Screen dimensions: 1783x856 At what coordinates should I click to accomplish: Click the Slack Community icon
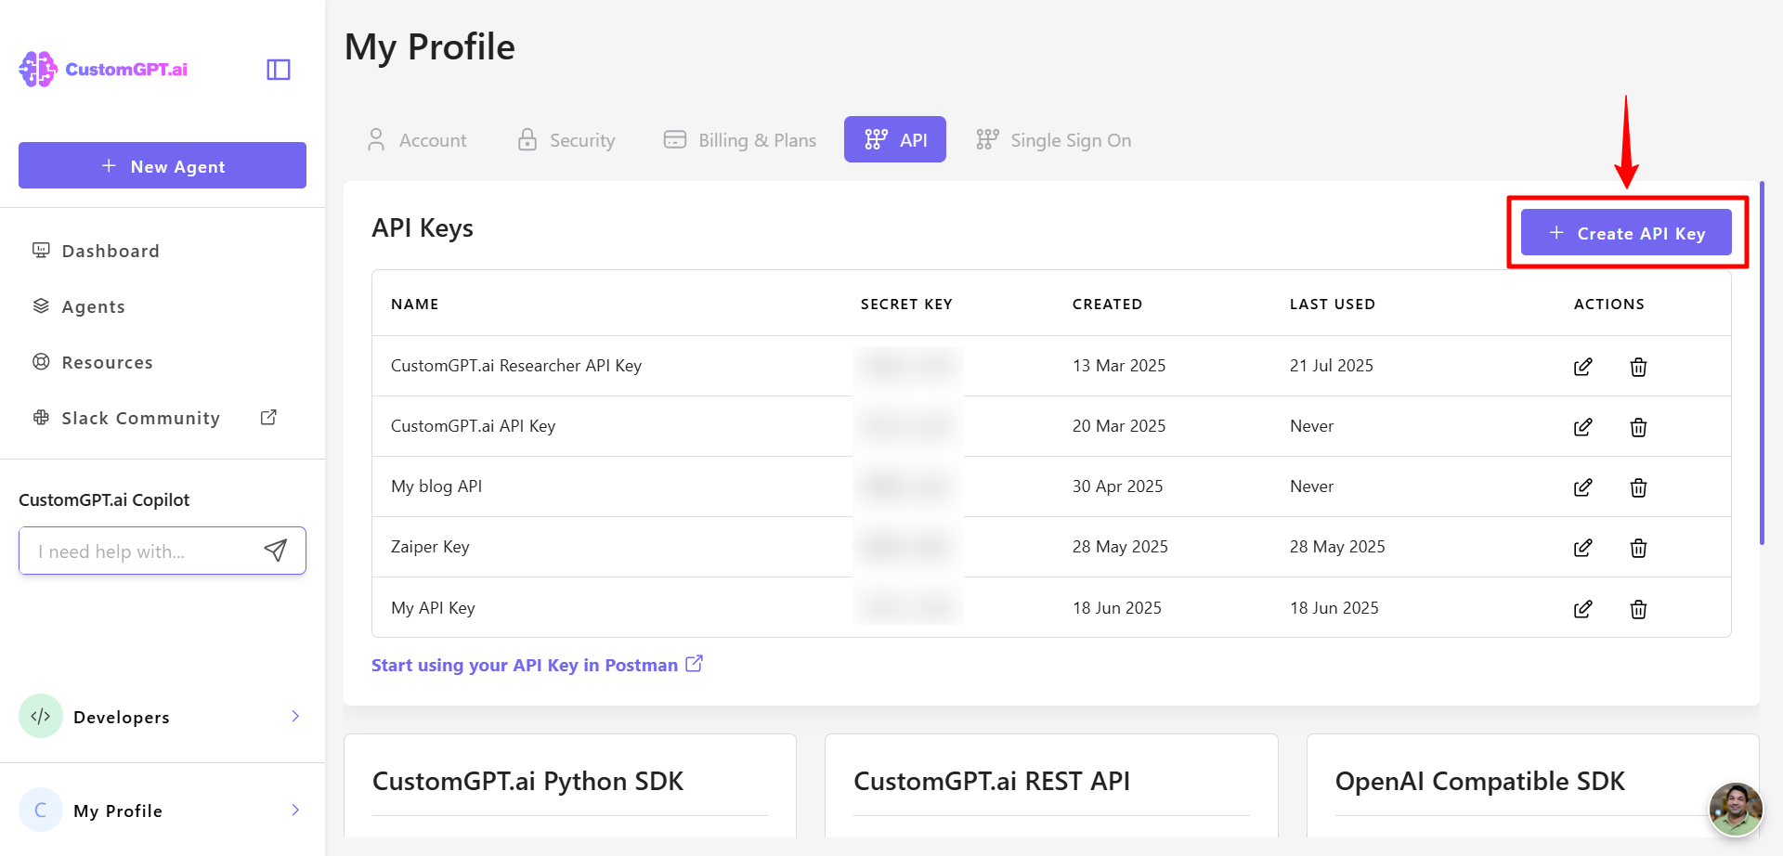(x=41, y=417)
